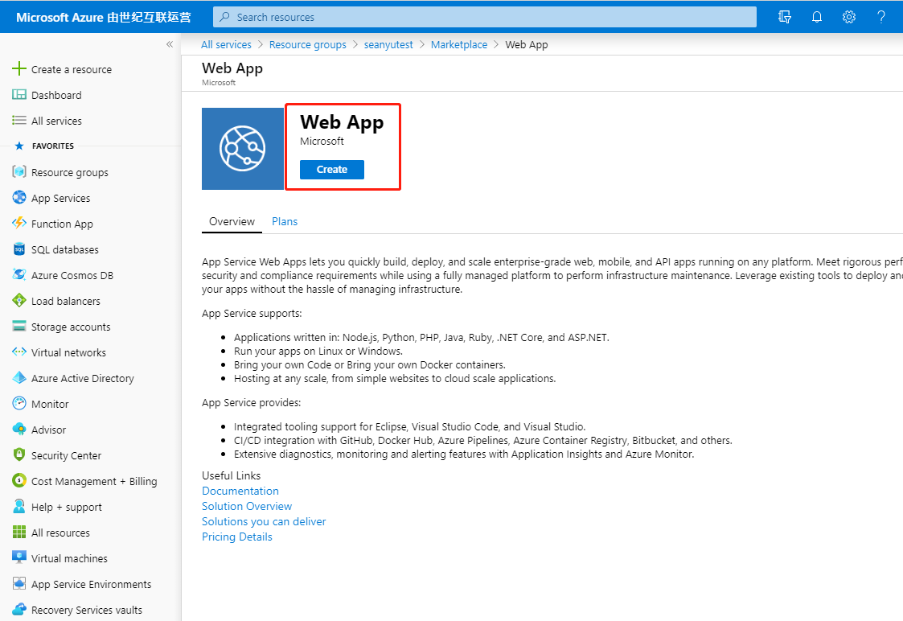Click the blue Create button
903x621 pixels.
point(332,170)
